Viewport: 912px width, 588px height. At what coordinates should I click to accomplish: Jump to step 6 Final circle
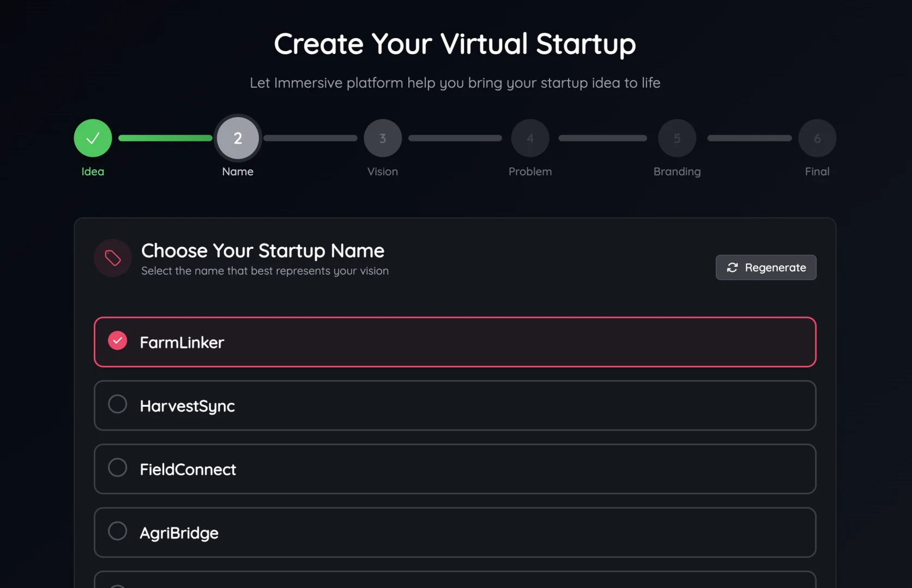(x=817, y=138)
